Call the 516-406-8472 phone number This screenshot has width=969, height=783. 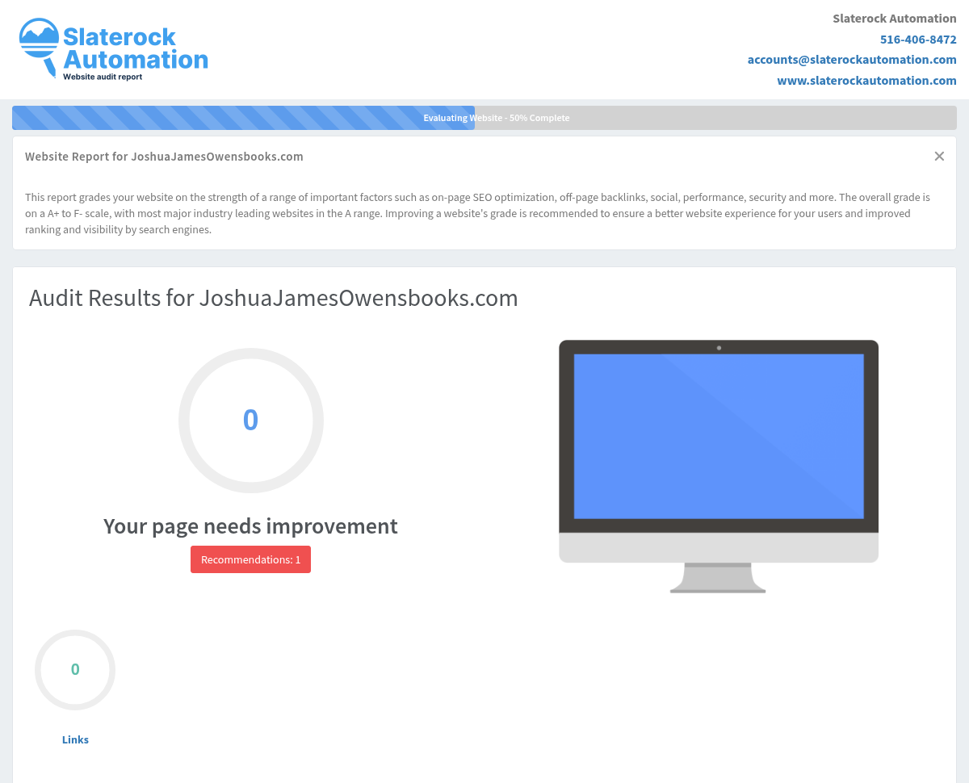pyautogui.click(x=918, y=39)
